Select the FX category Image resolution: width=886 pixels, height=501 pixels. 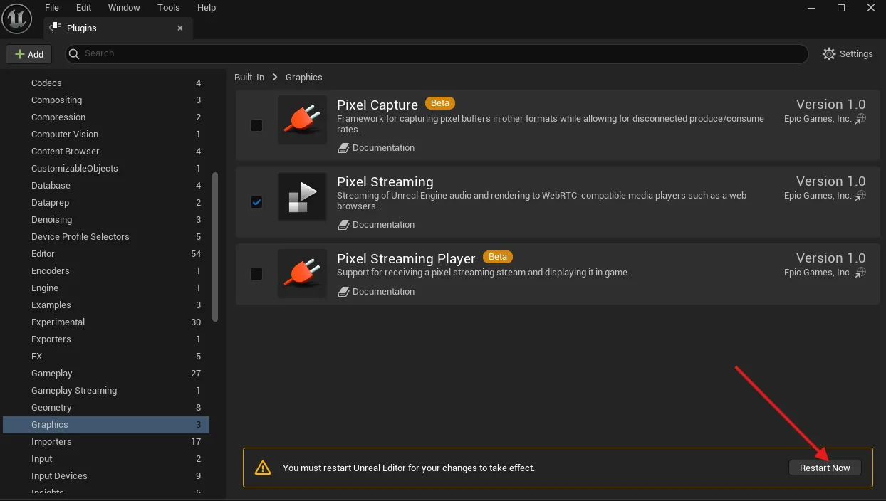tap(106, 357)
